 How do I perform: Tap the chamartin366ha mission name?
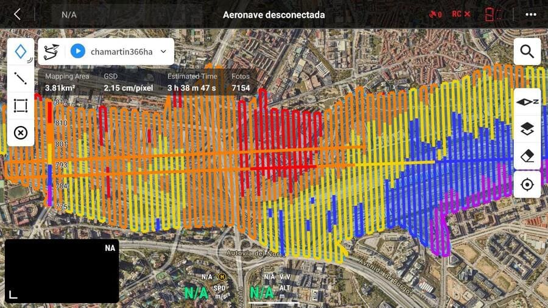122,52
